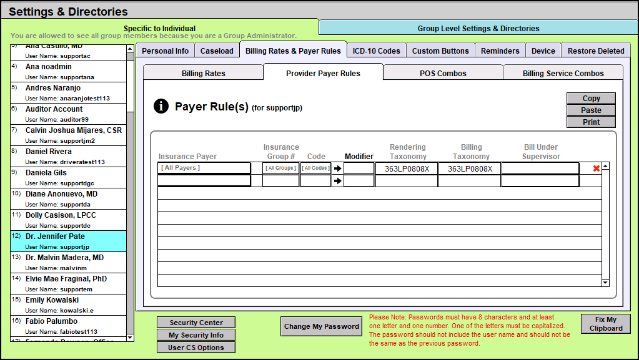Click the arrow icon in second payer row
639x360 pixels.
338,181
